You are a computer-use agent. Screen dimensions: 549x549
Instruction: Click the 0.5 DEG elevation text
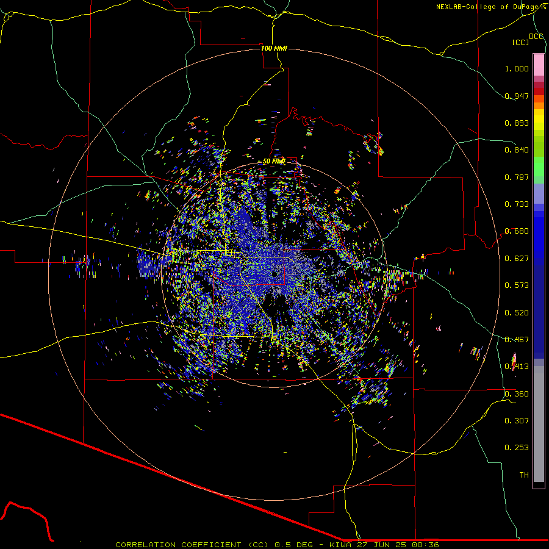point(294,545)
